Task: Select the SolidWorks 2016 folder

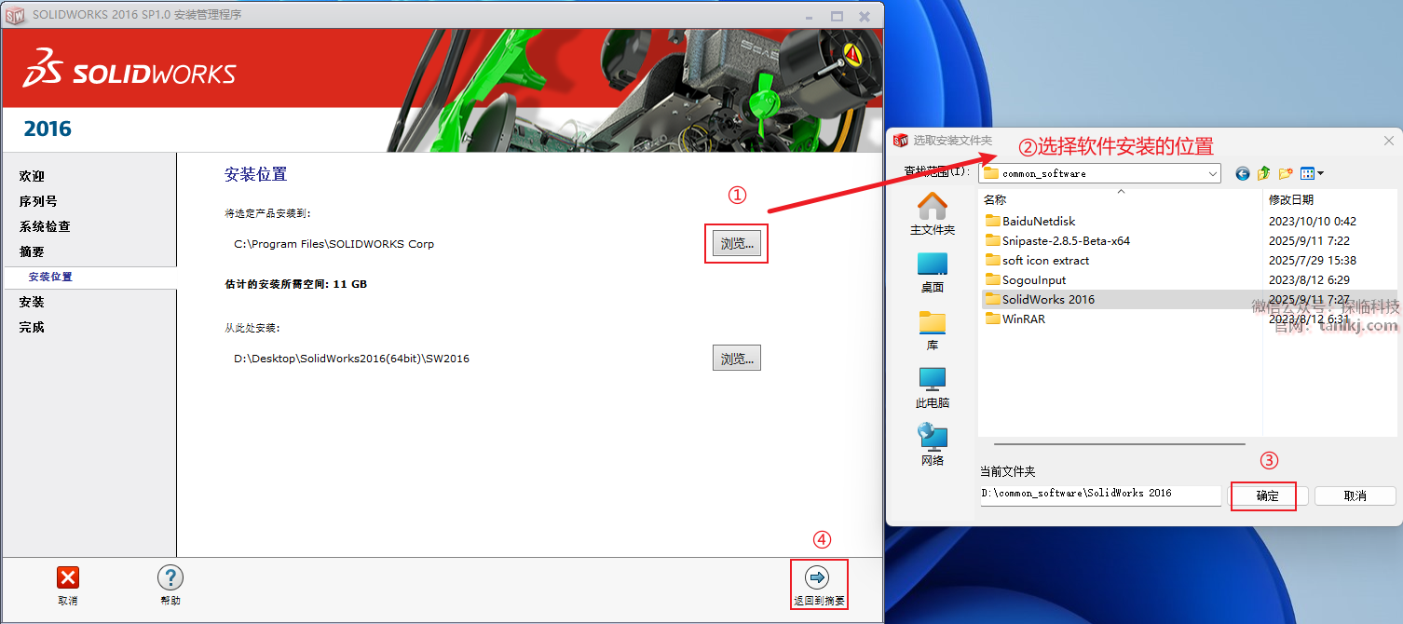Action: coord(1040,300)
